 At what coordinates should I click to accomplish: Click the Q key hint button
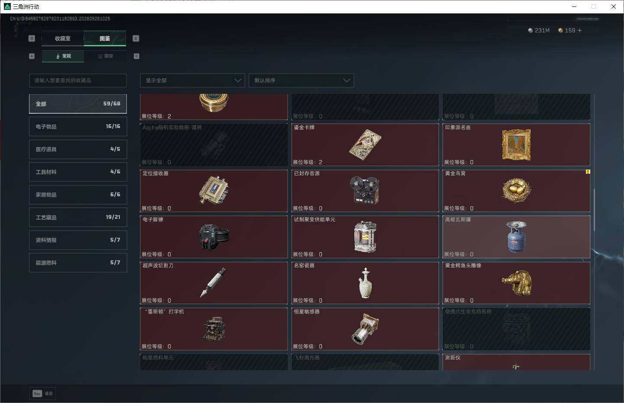point(32,38)
